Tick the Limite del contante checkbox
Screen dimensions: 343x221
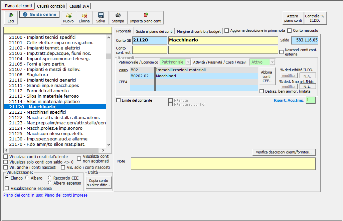[x=119, y=100]
